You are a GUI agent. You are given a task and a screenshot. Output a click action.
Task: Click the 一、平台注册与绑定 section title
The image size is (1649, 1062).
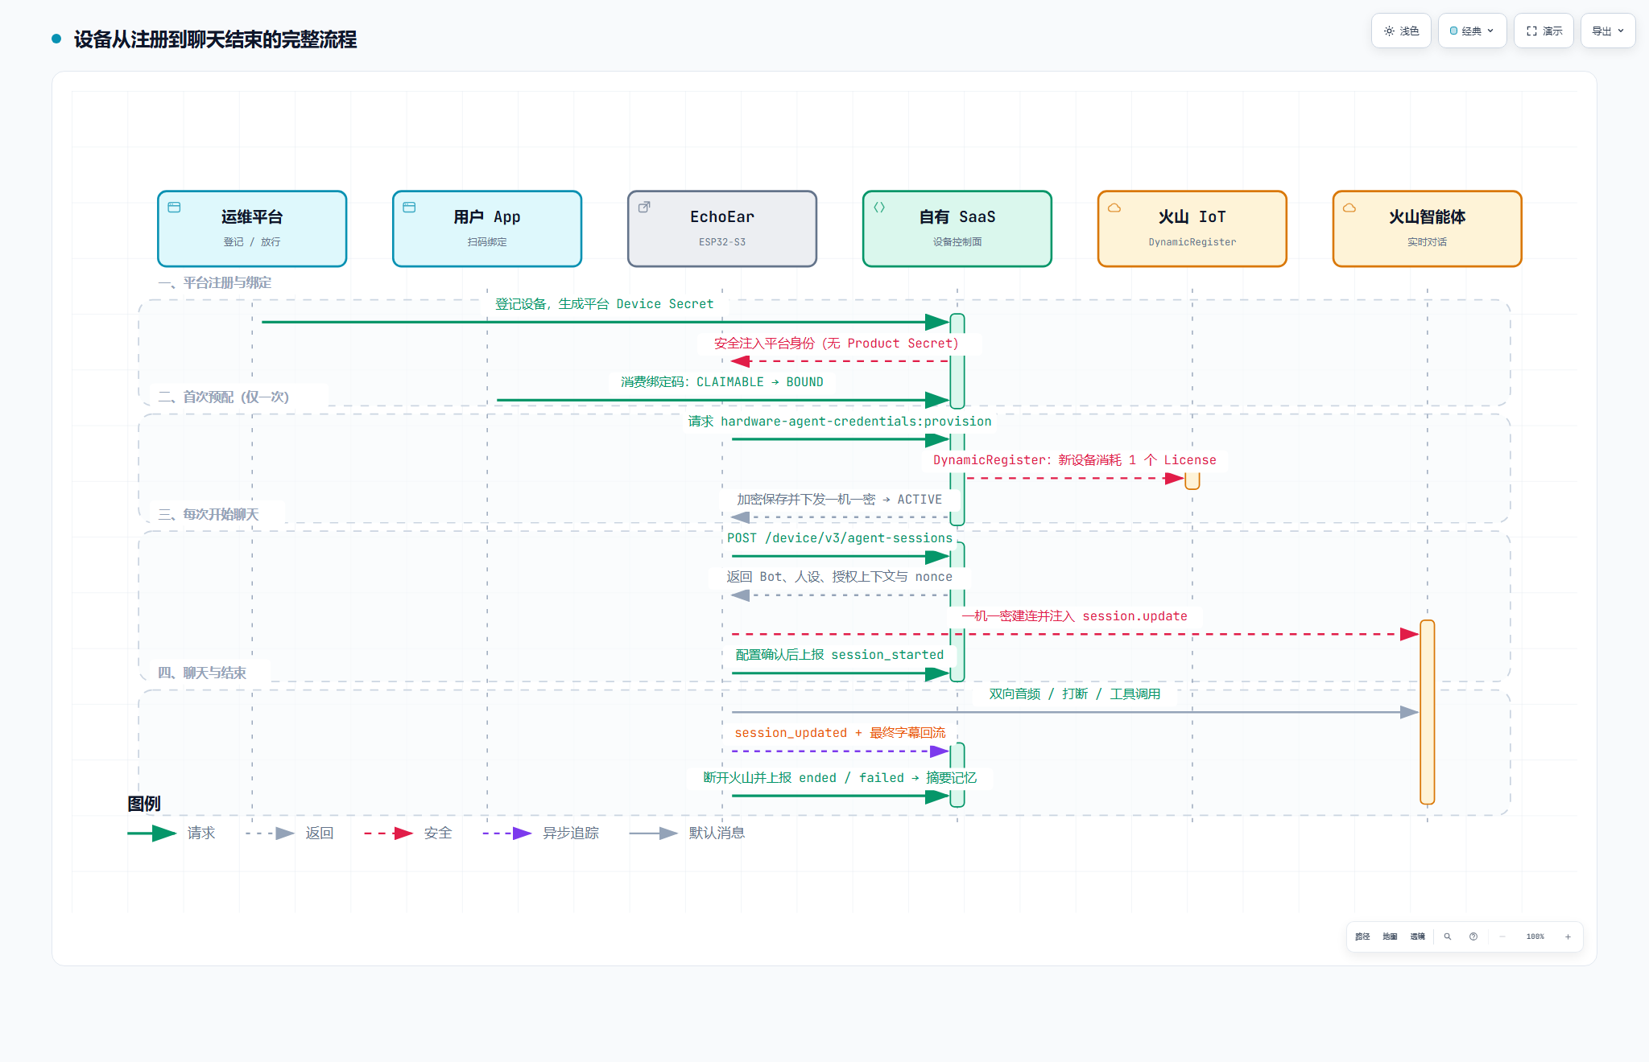[215, 283]
